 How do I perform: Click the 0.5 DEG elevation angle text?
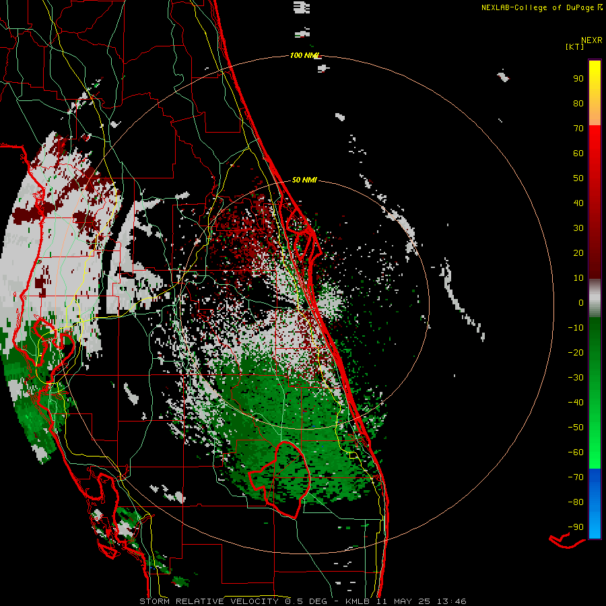point(306,601)
